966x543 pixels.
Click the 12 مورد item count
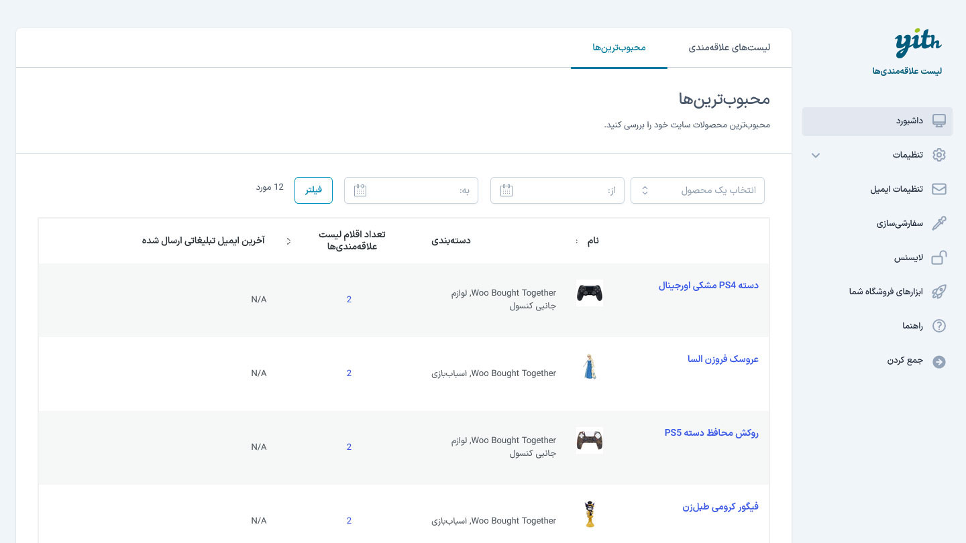tap(270, 187)
